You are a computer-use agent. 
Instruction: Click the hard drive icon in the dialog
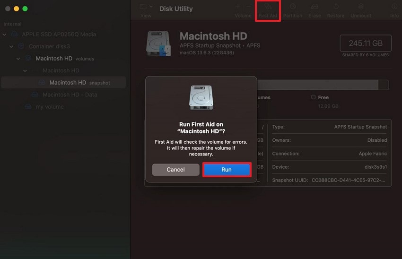coord(201,98)
